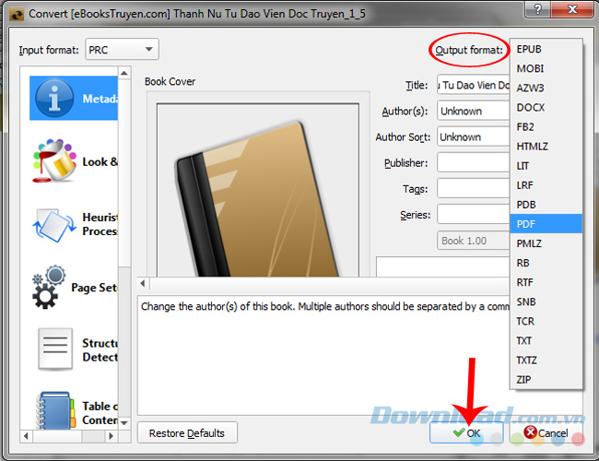This screenshot has width=599, height=461.
Task: Select TCR output format
Action: tap(546, 322)
